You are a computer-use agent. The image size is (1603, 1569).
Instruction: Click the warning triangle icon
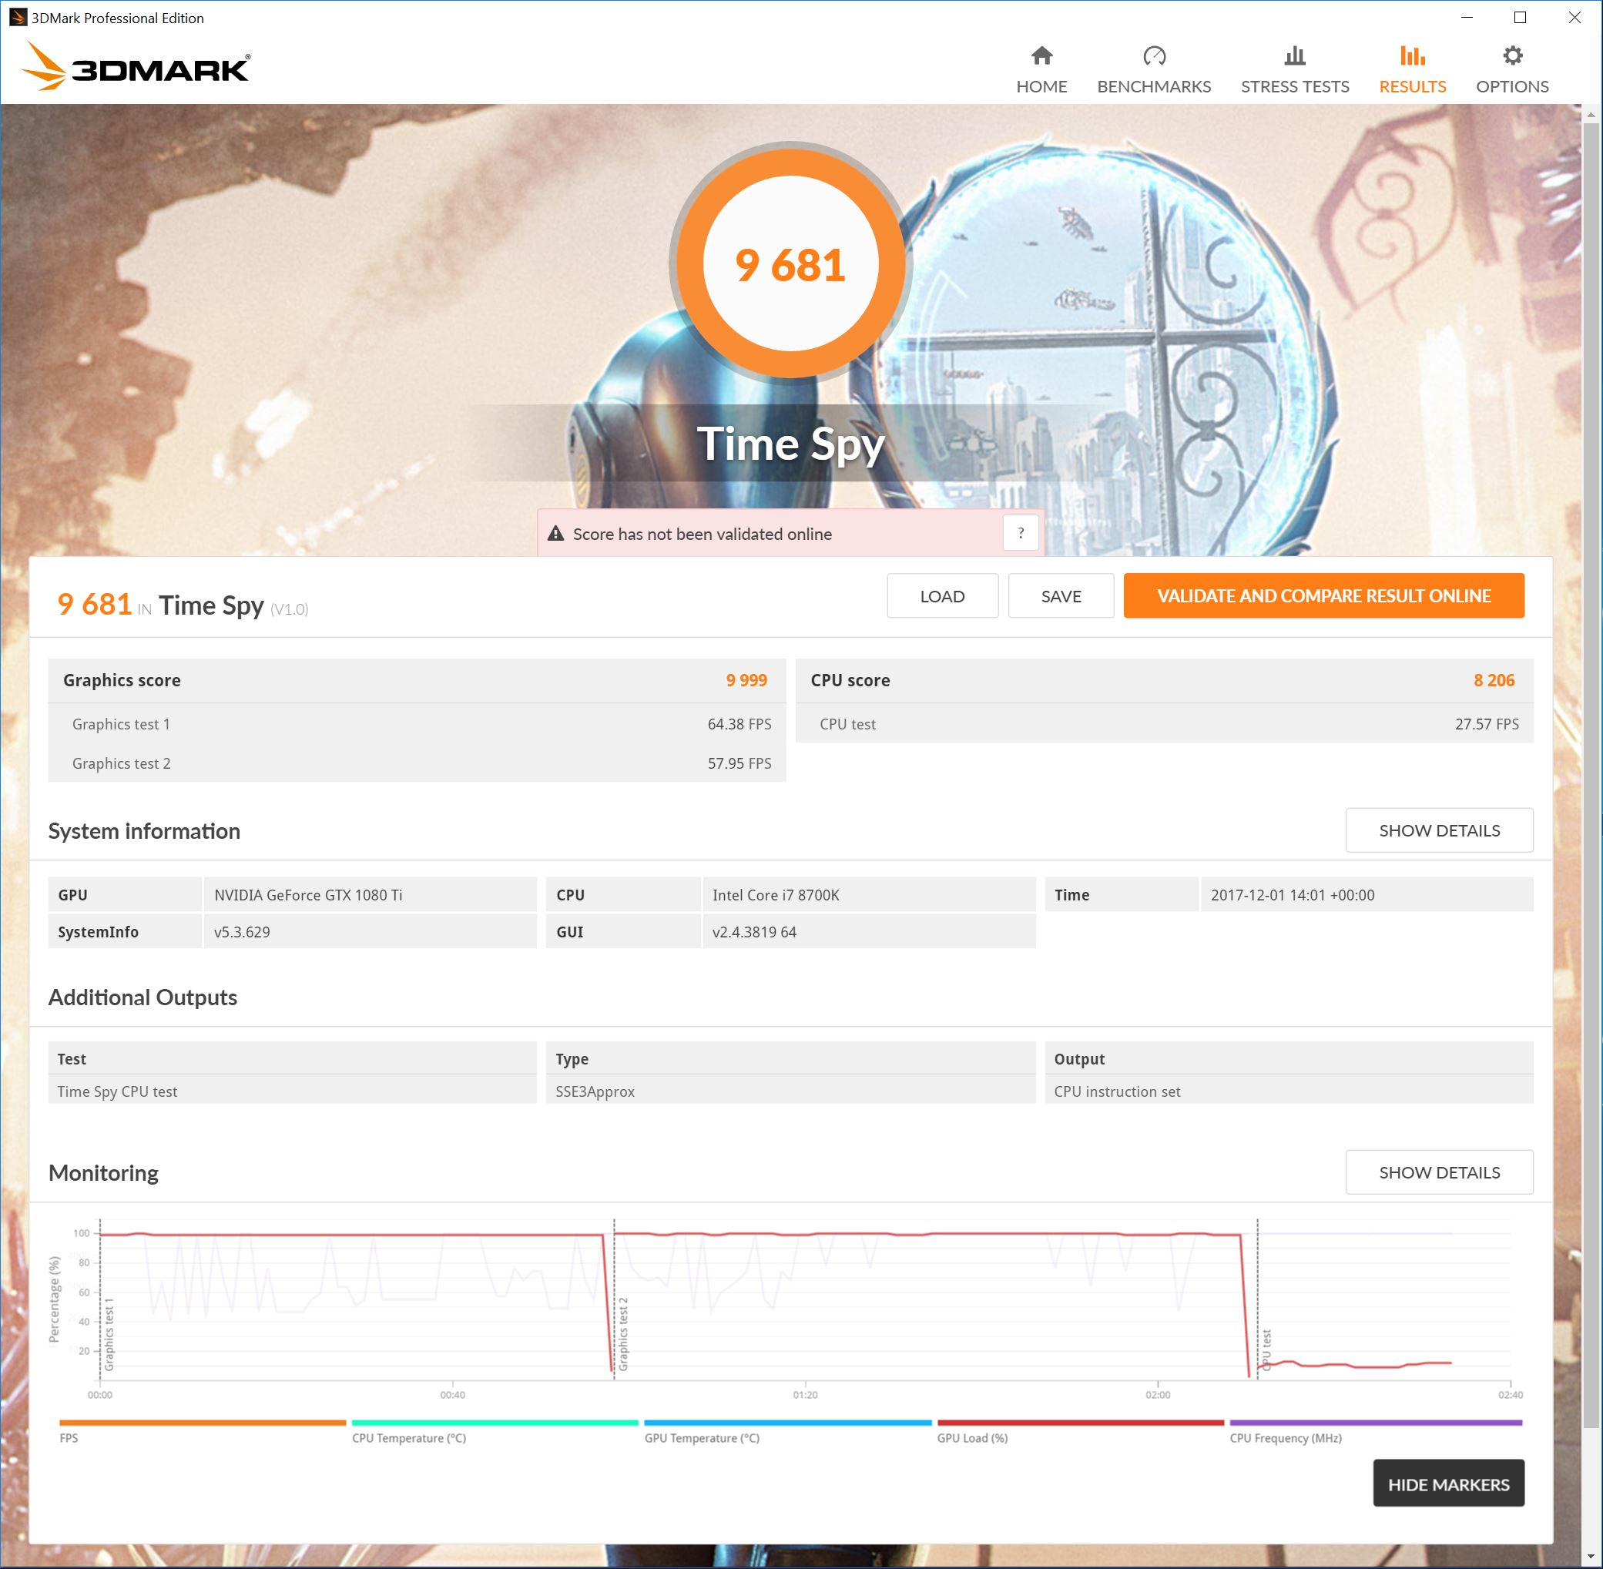[556, 533]
